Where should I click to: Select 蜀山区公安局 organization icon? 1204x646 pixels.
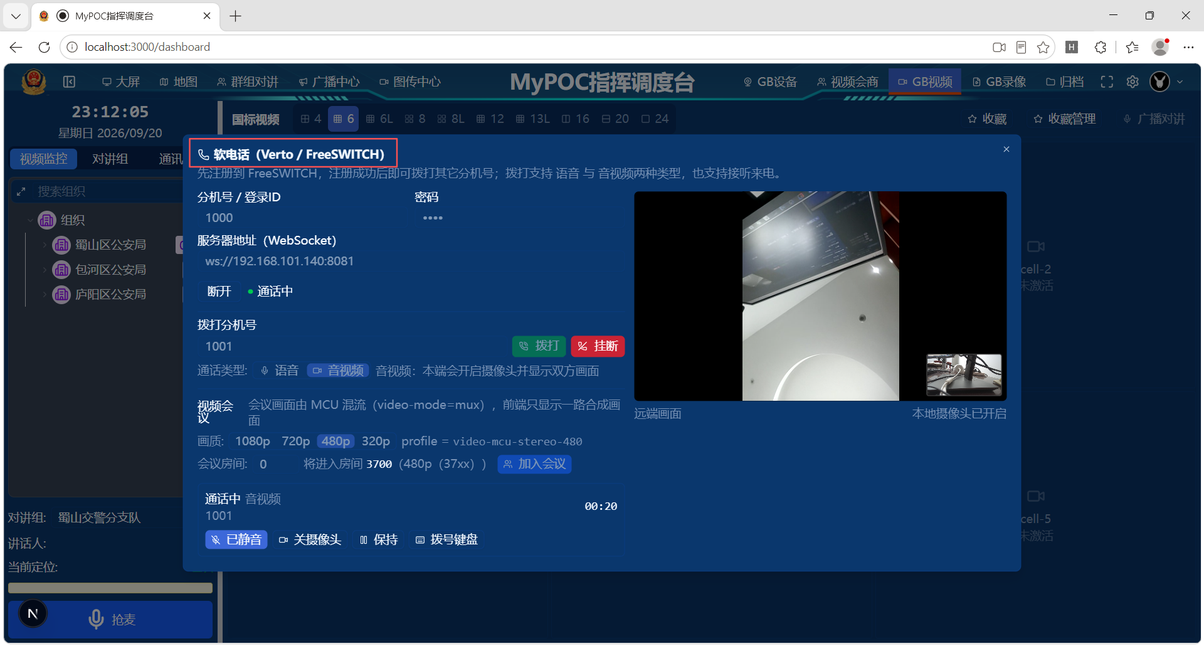pos(61,245)
